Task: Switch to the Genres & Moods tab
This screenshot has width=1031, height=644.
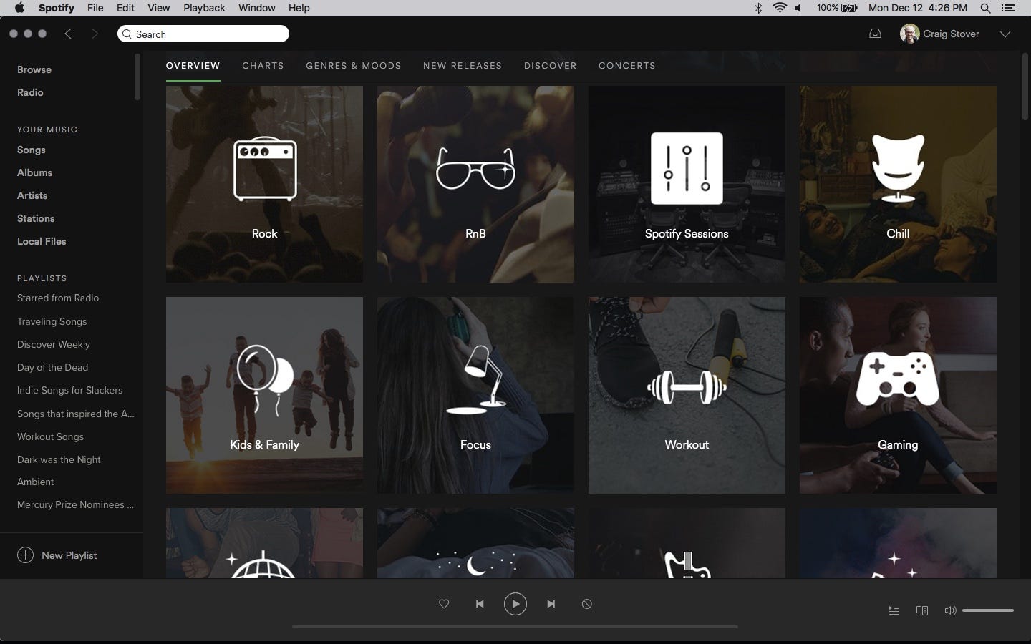Action: click(354, 65)
